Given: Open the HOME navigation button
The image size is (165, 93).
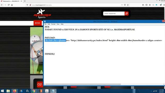Looking at the screenshot, I should coord(38,23).
